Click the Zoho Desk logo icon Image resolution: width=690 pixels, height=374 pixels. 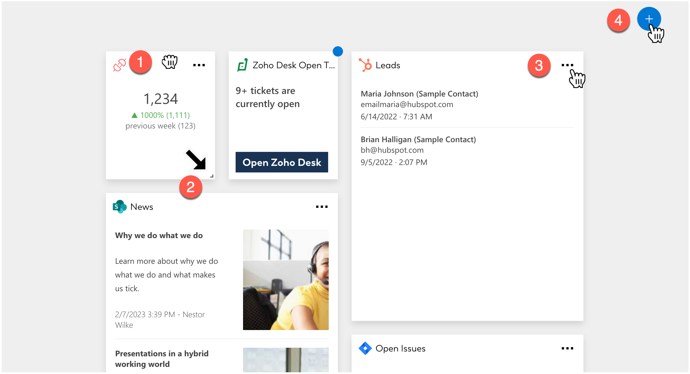click(x=242, y=65)
